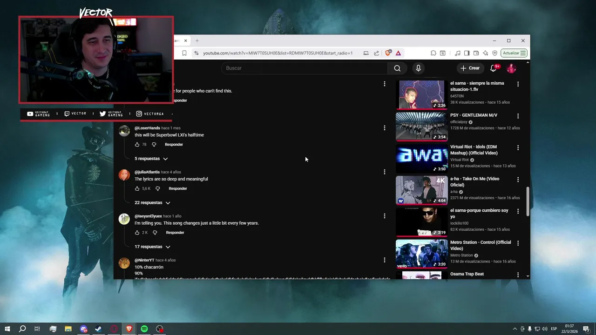Viewport: 596px width, 335px height.
Task: Click the share page icon in address bar
Action: (x=376, y=53)
